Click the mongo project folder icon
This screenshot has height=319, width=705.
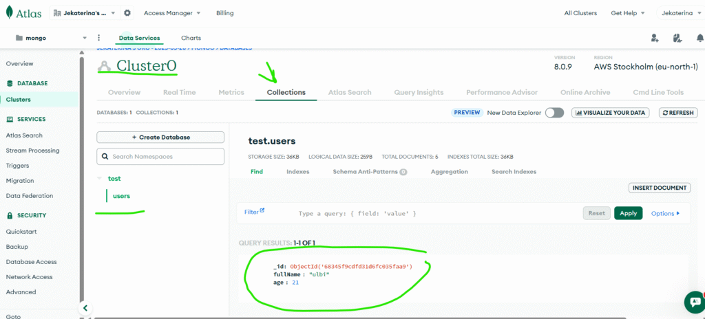[x=19, y=38]
